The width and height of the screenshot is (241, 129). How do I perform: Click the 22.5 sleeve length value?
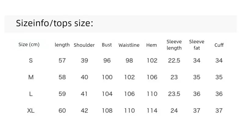pyautogui.click(x=174, y=60)
